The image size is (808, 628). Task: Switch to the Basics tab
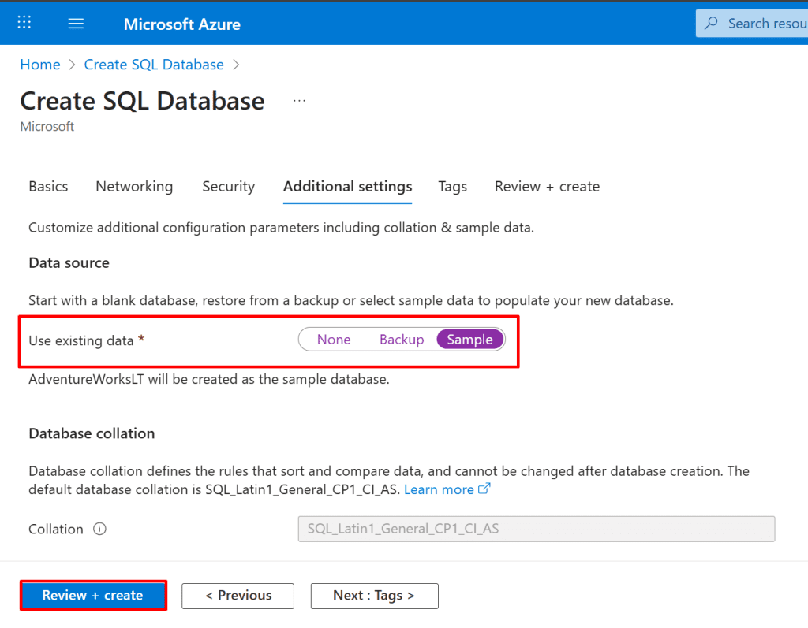(48, 187)
